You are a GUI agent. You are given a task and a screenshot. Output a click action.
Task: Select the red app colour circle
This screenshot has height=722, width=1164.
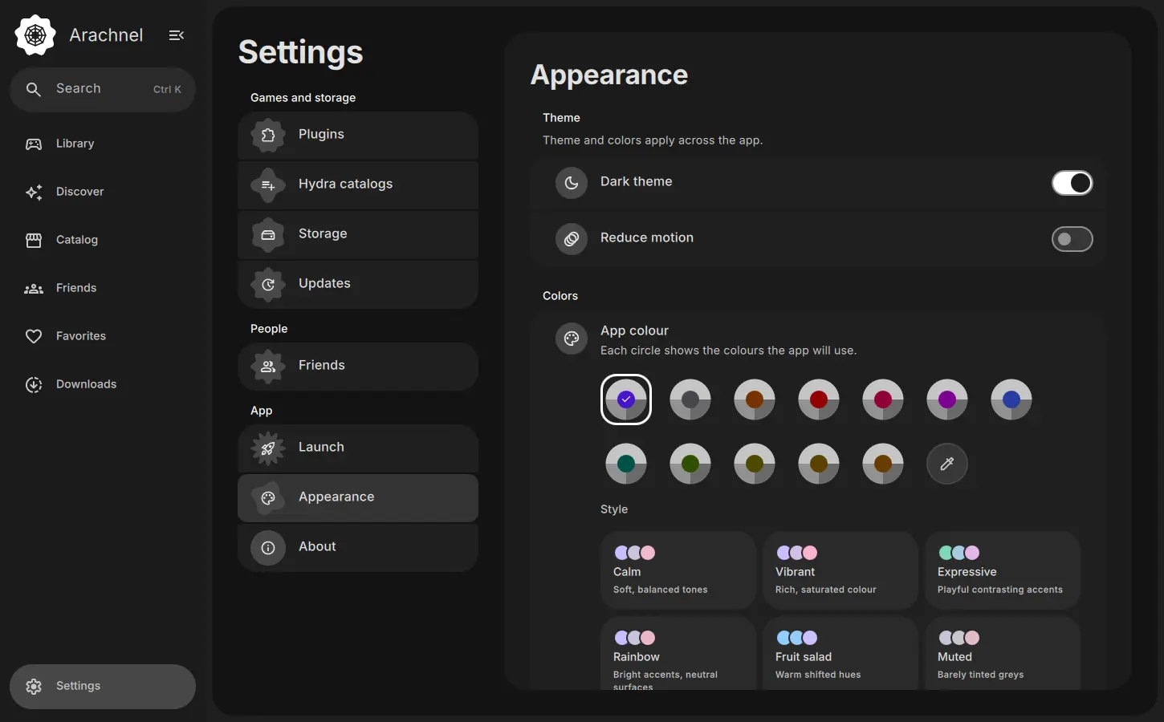point(819,400)
